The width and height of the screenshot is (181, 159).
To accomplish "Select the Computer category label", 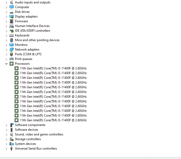I will coord(22,7).
